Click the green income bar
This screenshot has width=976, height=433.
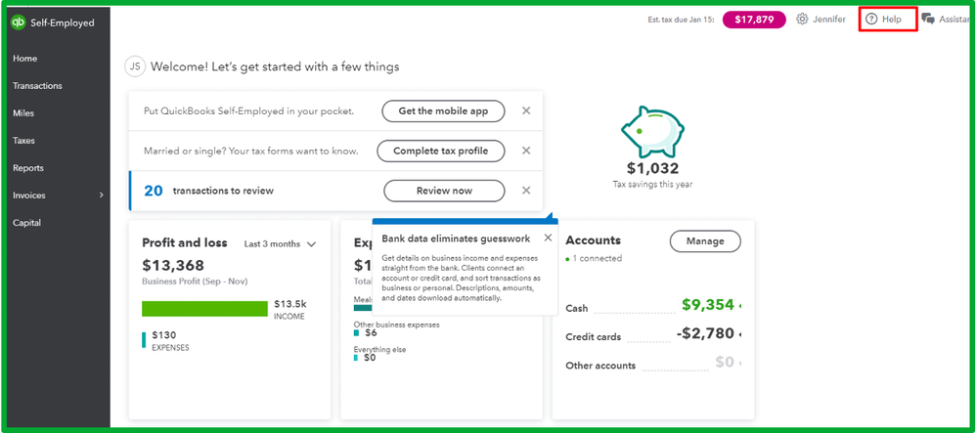(x=204, y=309)
